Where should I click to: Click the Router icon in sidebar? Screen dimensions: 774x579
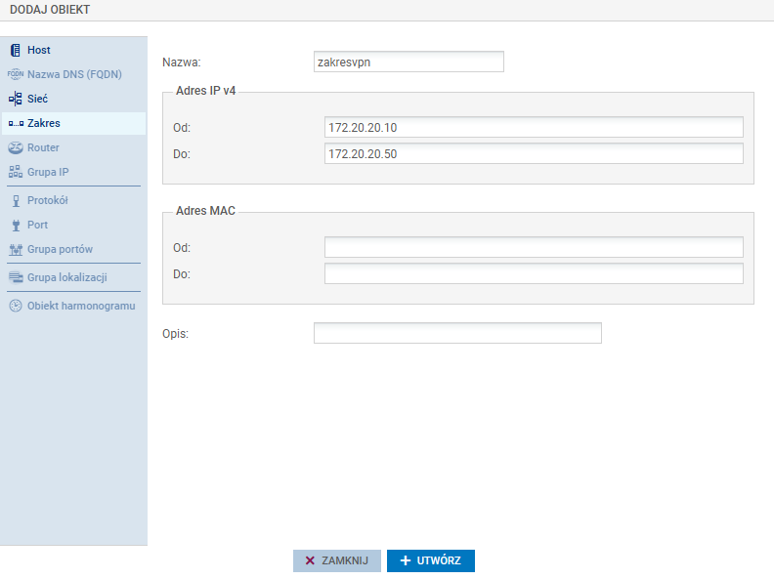click(15, 147)
